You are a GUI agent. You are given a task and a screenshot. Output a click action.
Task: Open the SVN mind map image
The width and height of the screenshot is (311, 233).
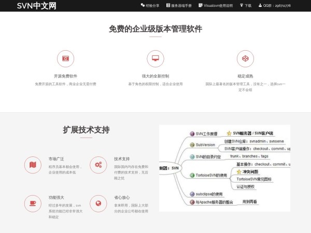[x=224, y=168]
